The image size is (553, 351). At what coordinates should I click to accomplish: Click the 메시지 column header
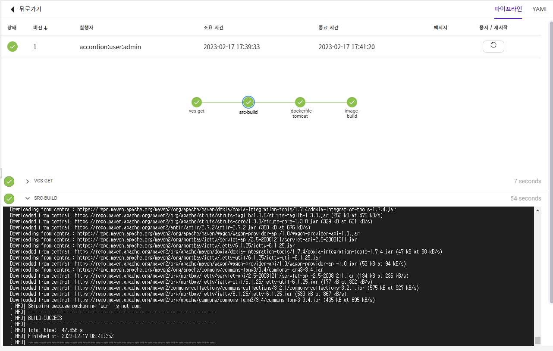(440, 28)
